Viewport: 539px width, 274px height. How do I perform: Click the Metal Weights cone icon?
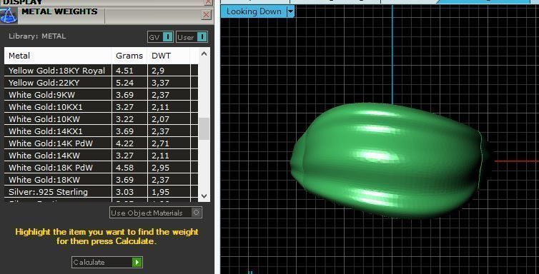click(x=9, y=16)
